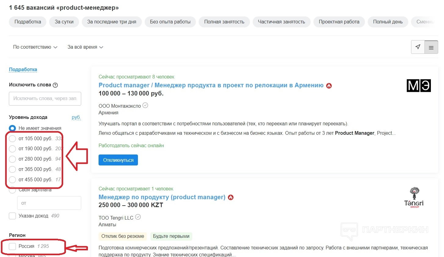Focus the Исключить слова text field
The width and height of the screenshot is (444, 257).
coord(45,99)
